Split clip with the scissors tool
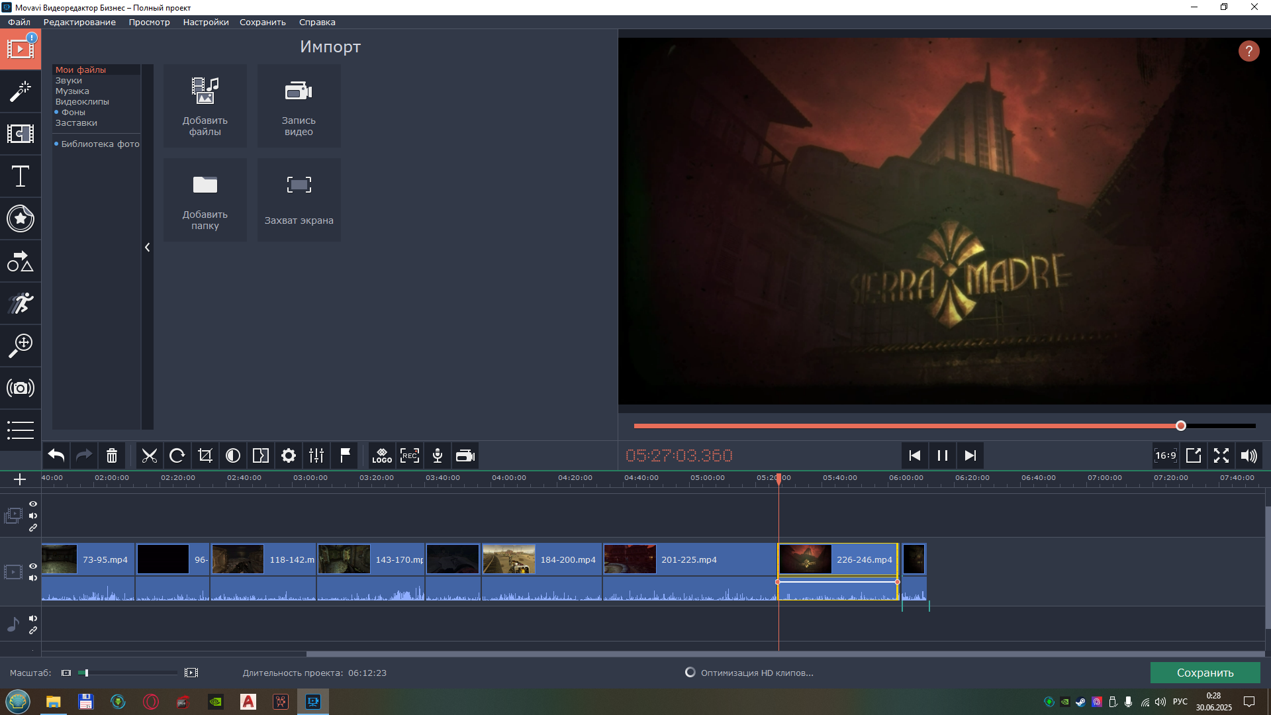This screenshot has height=715, width=1271. pyautogui.click(x=150, y=455)
